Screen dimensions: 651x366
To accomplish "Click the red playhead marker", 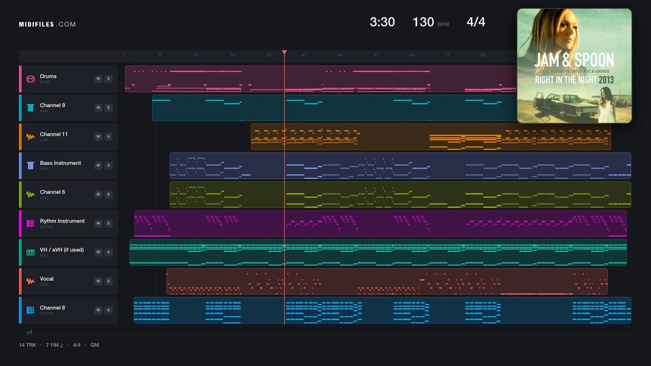I will 285,52.
